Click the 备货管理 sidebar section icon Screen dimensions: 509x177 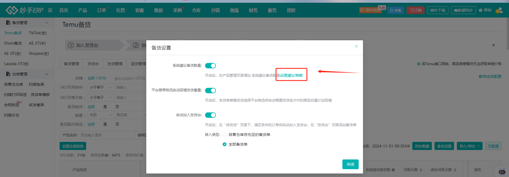pos(8,23)
